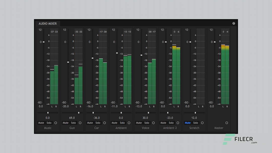272x153 pixels.
Task: Mute the Music track
Action: point(41,123)
